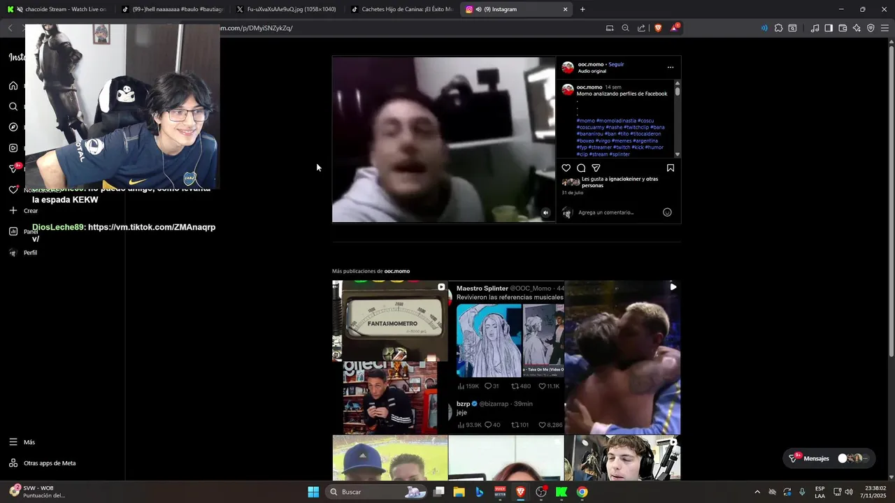895x503 pixels.
Task: Close the (9) Instagram tab
Action: coord(565,9)
